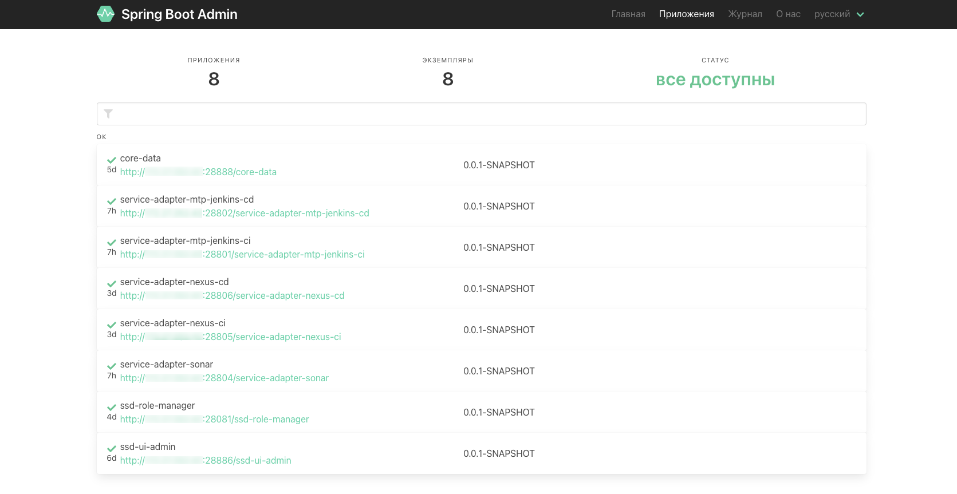The width and height of the screenshot is (957, 494).
Task: Click the Spring Boot Admin title
Action: click(x=179, y=14)
